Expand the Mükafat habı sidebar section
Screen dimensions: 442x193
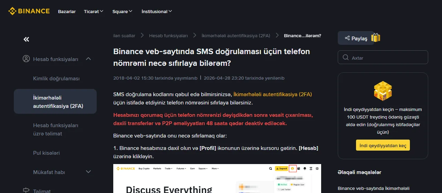pyautogui.click(x=88, y=172)
